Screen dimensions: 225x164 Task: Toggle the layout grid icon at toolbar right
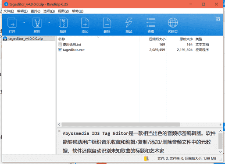click(218, 19)
